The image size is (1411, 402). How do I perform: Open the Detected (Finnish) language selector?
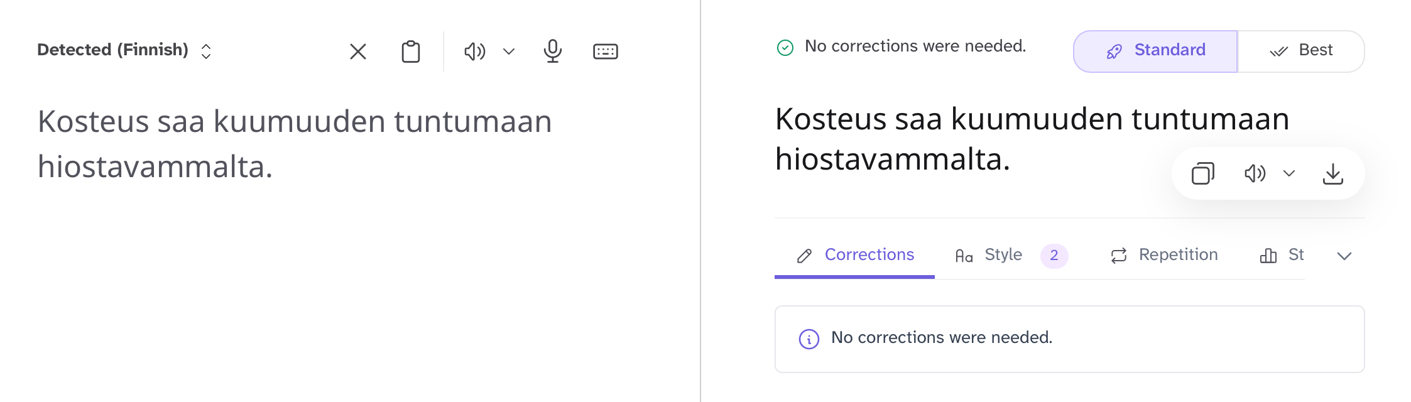124,50
